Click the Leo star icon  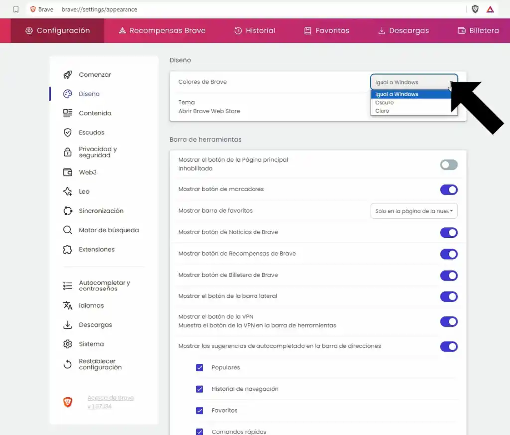67,192
